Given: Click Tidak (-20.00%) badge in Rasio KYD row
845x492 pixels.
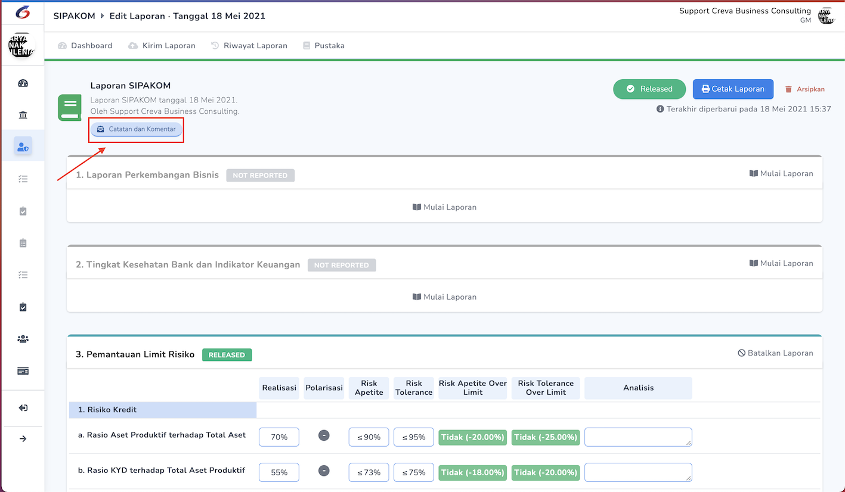Looking at the screenshot, I should (546, 472).
